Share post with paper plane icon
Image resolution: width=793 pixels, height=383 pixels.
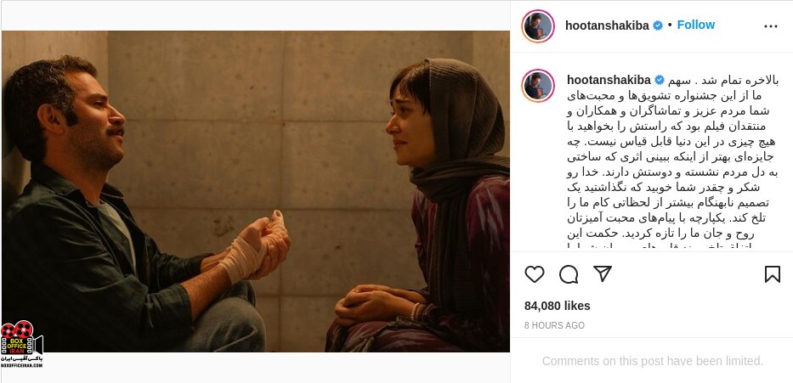(603, 273)
